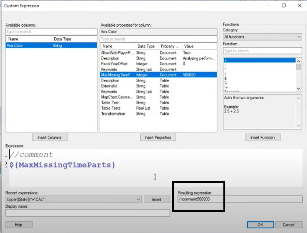The width and height of the screenshot is (307, 233).
Task: Select the Axis Color column row
Action: coord(51,46)
